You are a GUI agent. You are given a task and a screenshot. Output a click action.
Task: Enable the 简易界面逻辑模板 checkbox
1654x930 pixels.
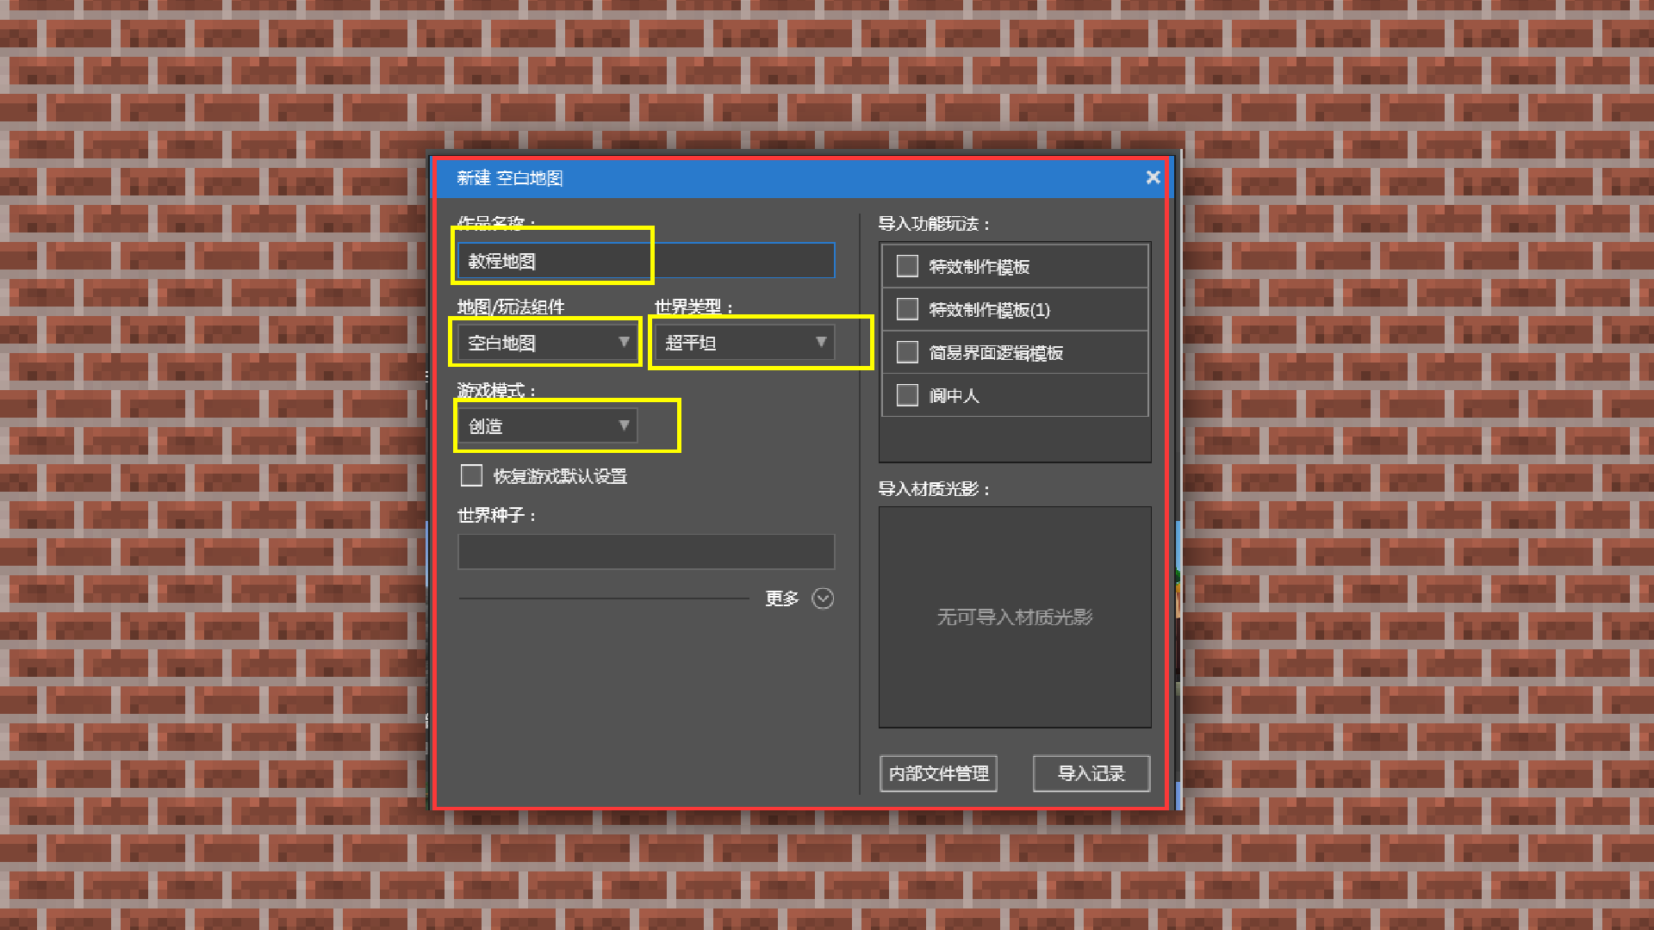point(907,352)
